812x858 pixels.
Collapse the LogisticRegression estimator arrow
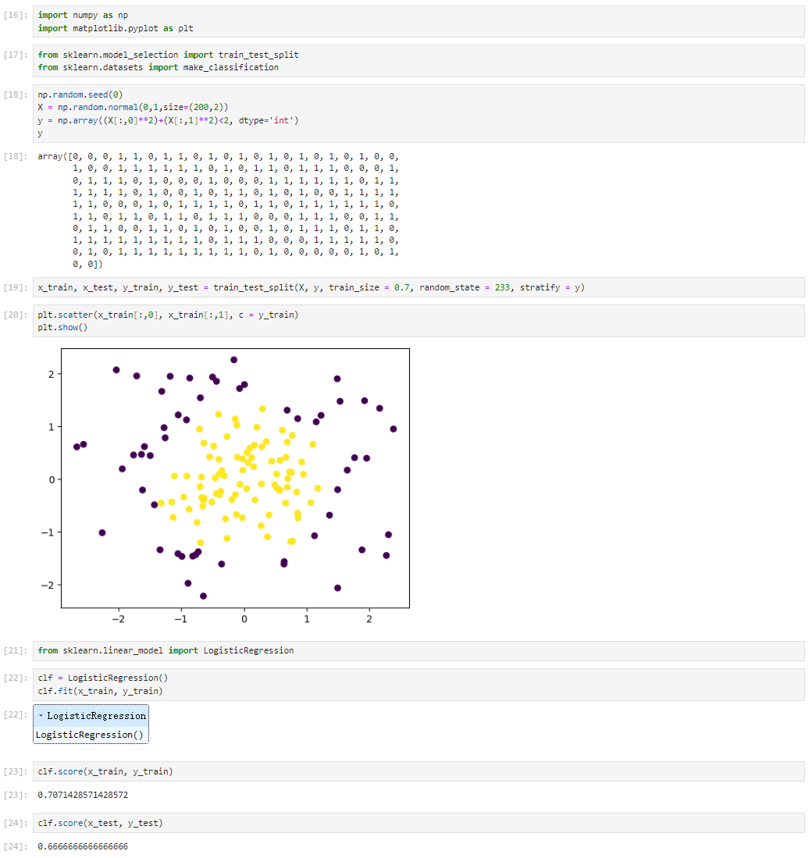41,716
